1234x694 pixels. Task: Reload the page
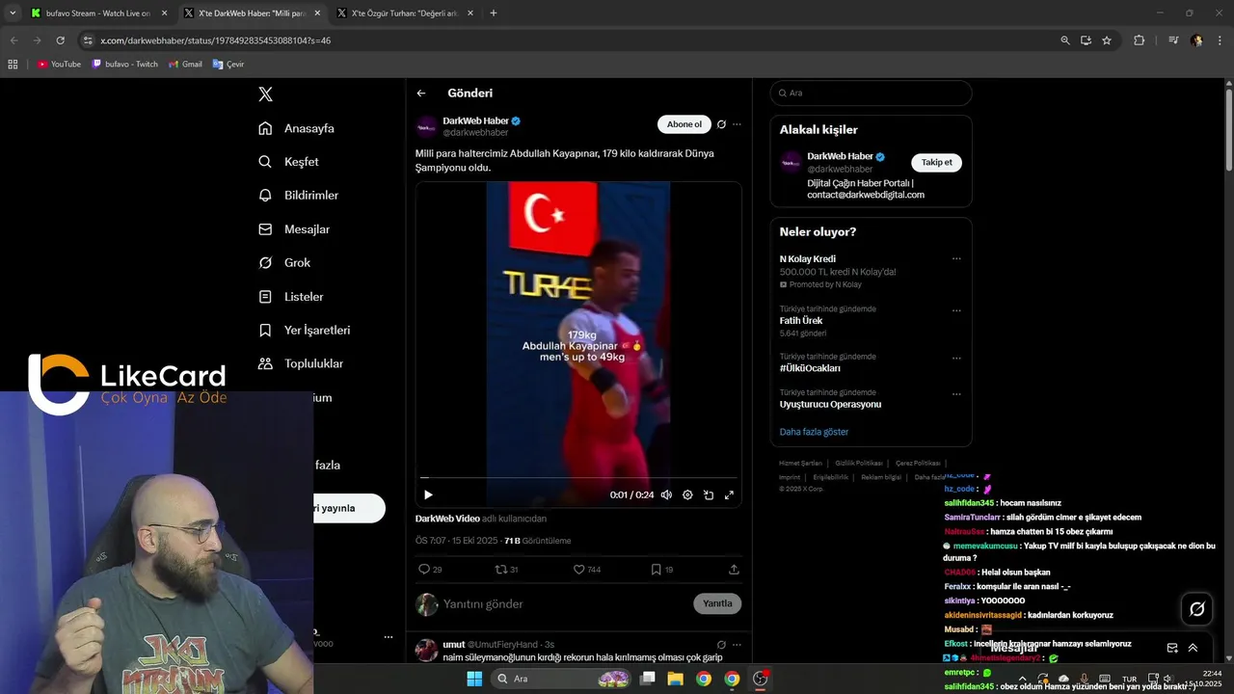[x=60, y=40]
